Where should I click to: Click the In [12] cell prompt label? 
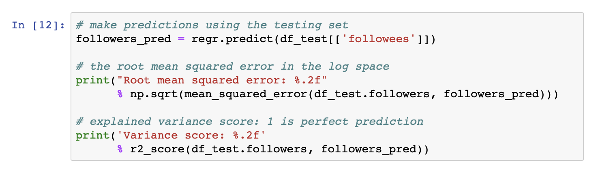pyautogui.click(x=38, y=25)
